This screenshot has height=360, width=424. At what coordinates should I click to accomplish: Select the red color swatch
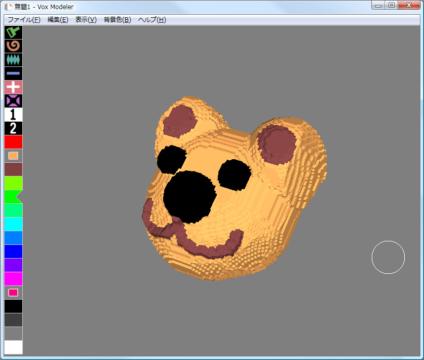[x=13, y=142]
